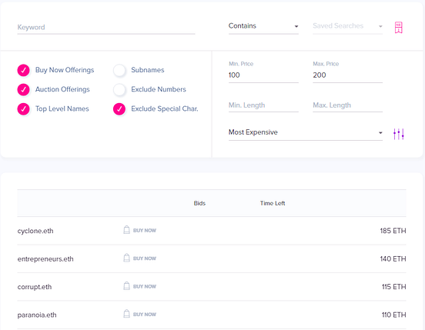Click the Bids column header
The height and width of the screenshot is (330, 425).
coord(199,203)
